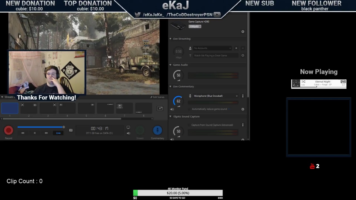Click the blue playback timeline slider
This screenshot has height=200, width=356.
41,127
